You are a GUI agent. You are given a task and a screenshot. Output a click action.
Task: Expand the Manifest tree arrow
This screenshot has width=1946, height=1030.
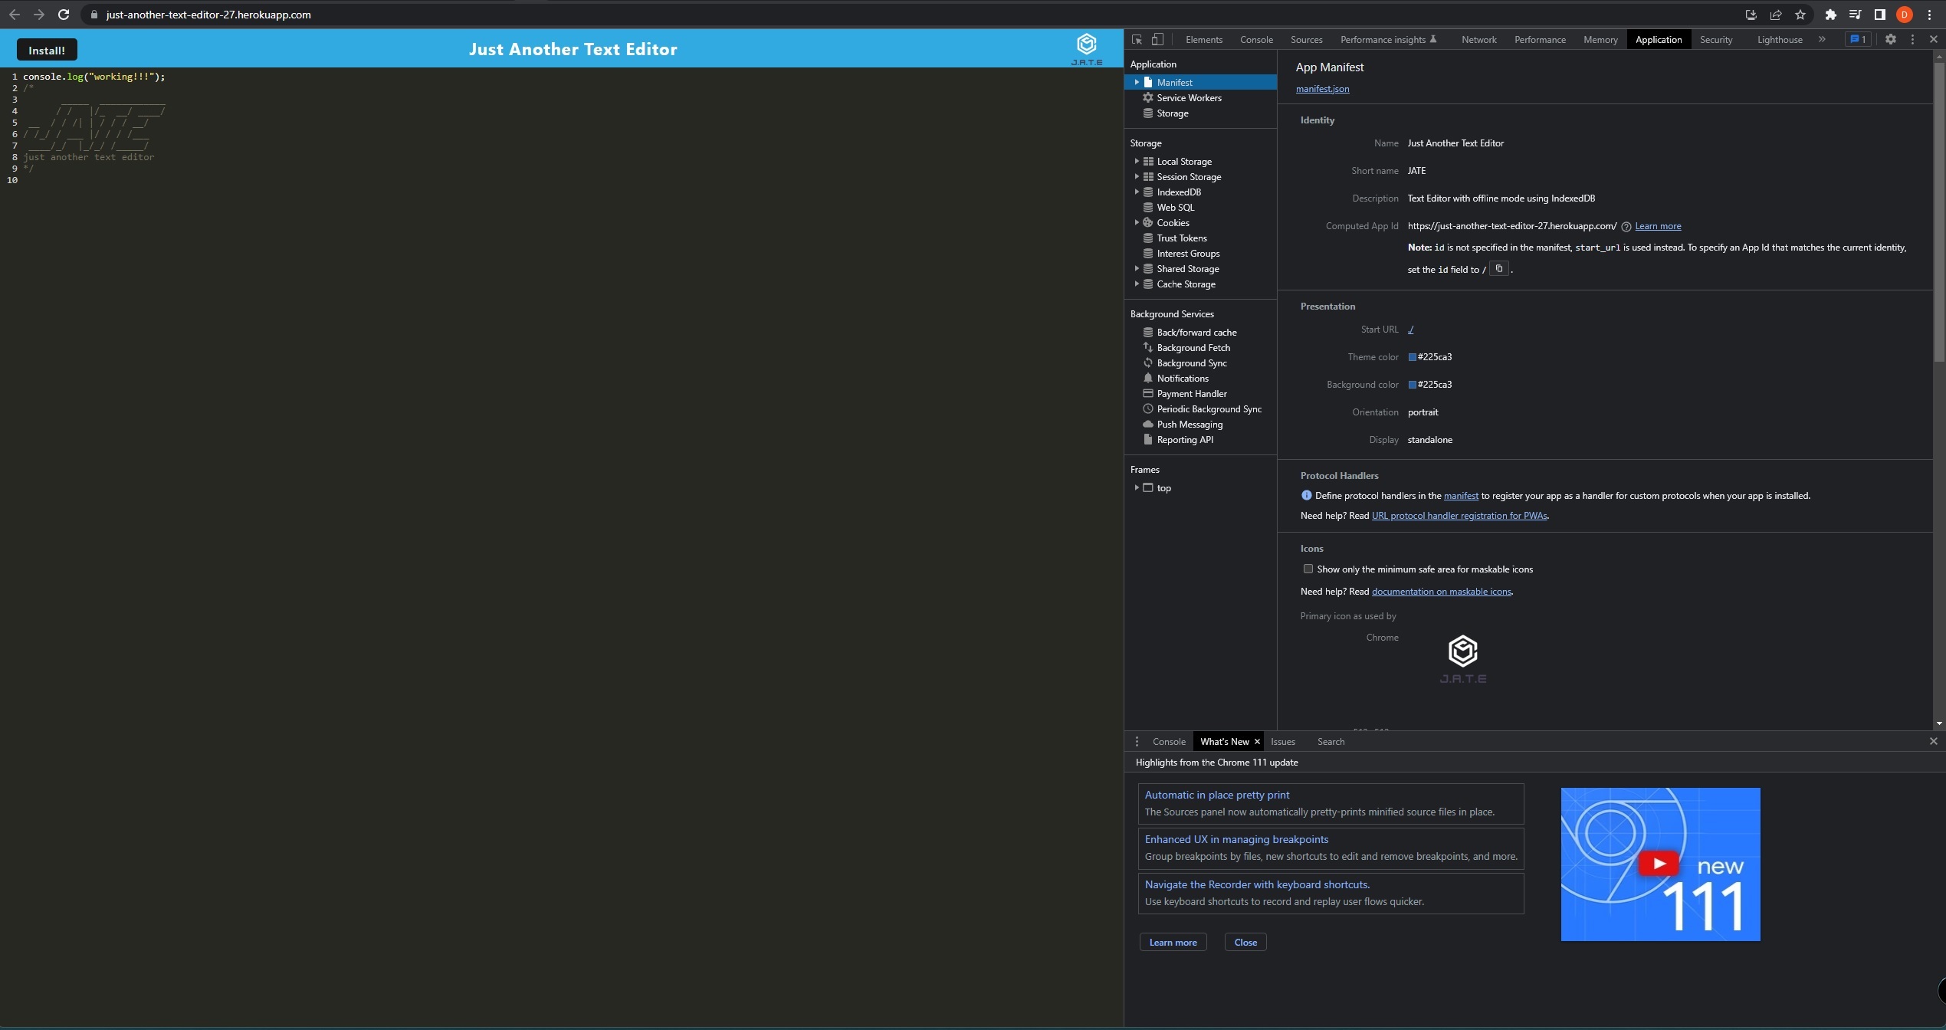click(x=1137, y=82)
